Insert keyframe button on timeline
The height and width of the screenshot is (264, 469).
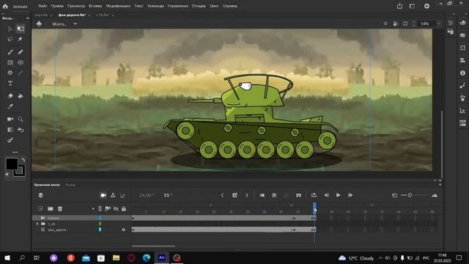234,195
